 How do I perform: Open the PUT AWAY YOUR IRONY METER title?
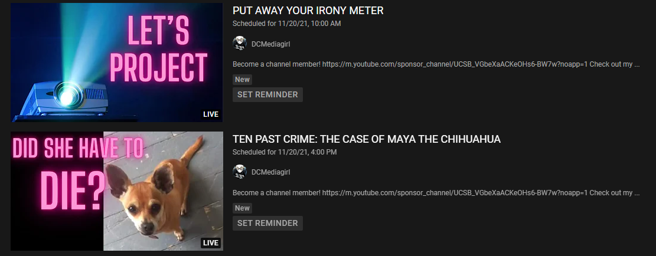(x=308, y=11)
